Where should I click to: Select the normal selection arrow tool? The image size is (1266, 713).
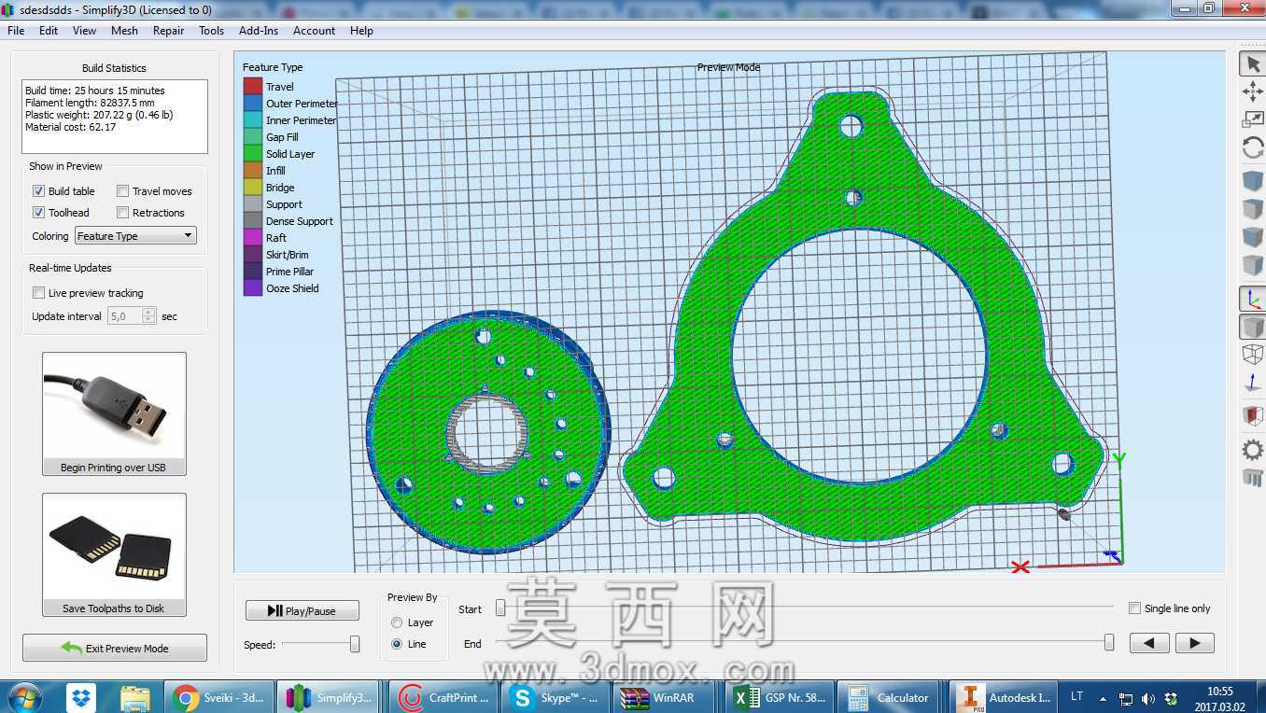[x=1253, y=63]
